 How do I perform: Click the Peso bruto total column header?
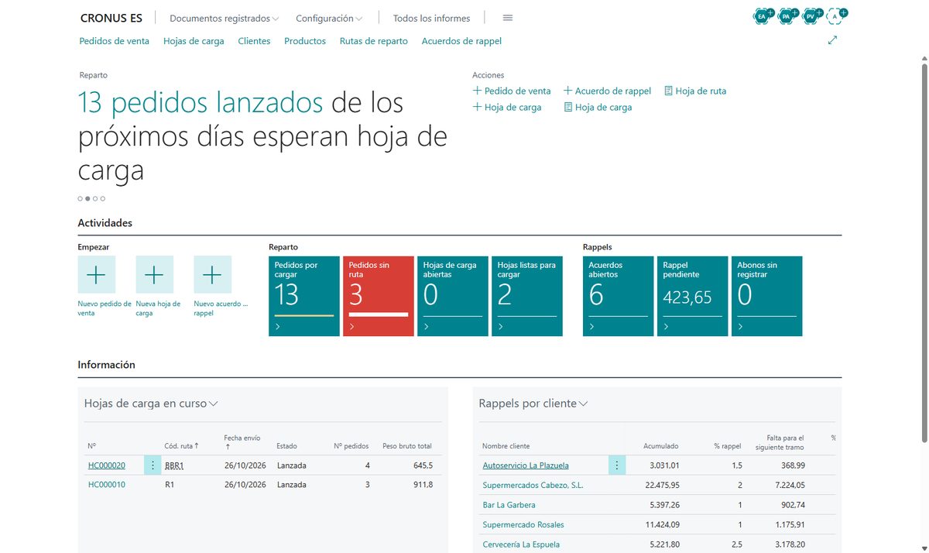(x=407, y=446)
